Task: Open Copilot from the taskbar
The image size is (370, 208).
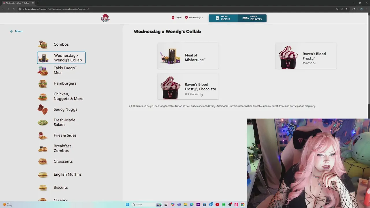Action: (x=173, y=205)
